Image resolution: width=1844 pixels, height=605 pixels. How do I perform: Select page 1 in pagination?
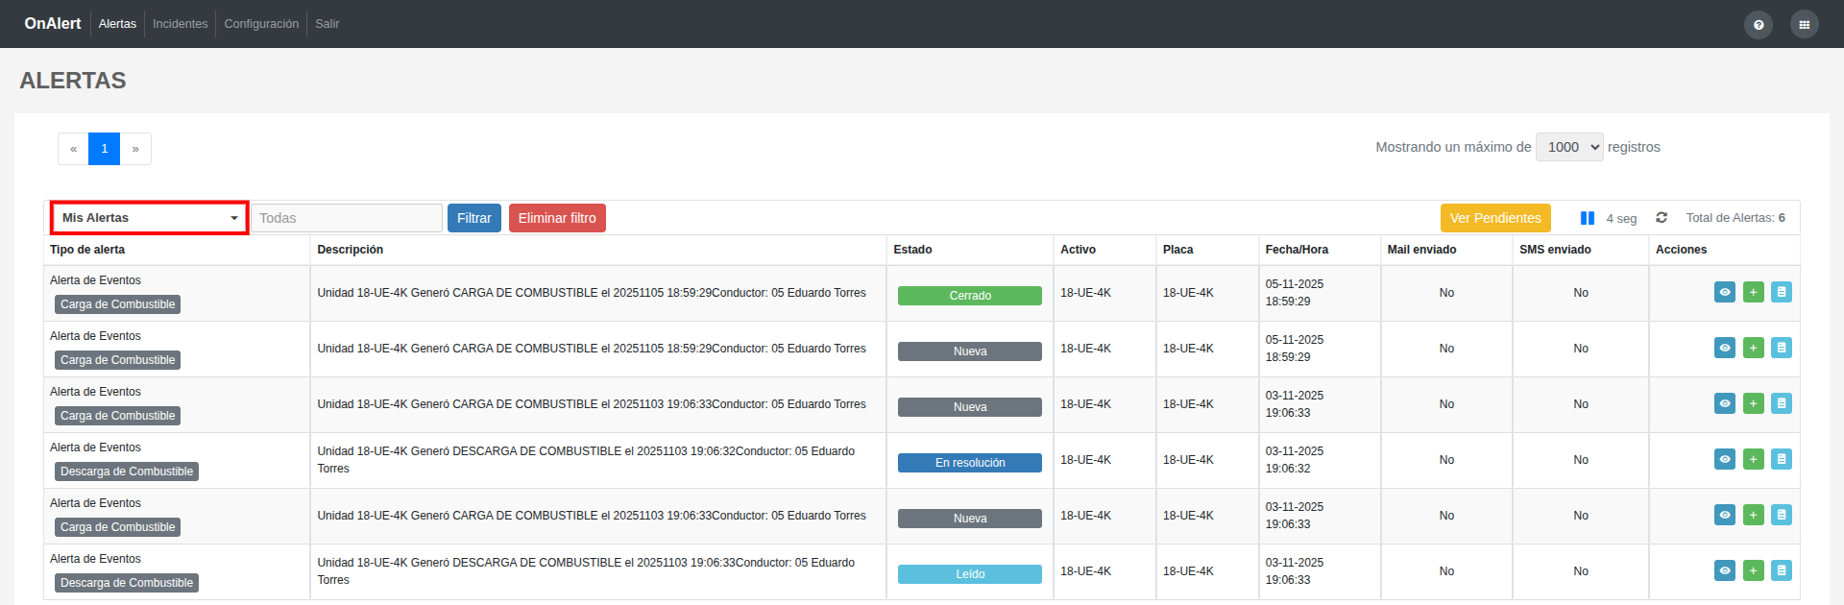(105, 149)
